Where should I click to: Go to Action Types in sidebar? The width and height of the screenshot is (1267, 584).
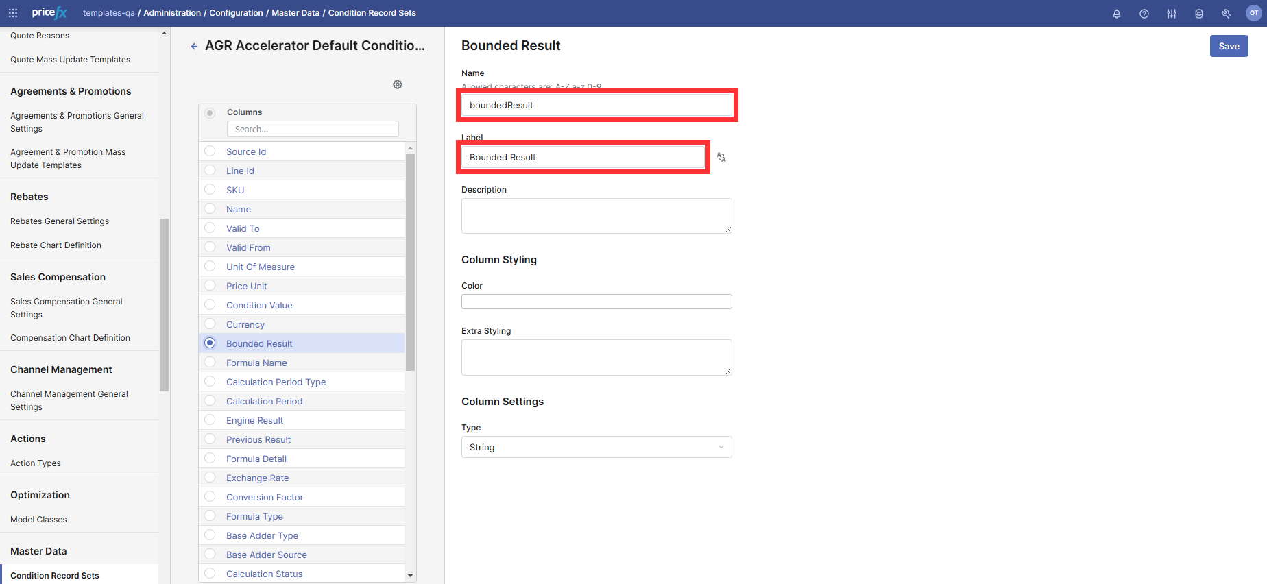coord(36,463)
